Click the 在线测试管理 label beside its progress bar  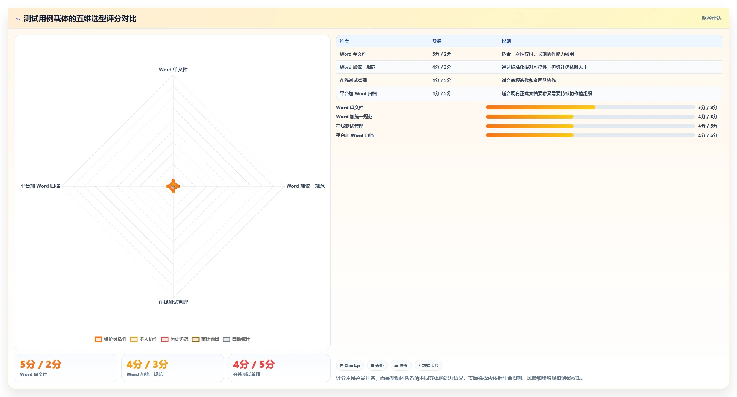tap(349, 126)
